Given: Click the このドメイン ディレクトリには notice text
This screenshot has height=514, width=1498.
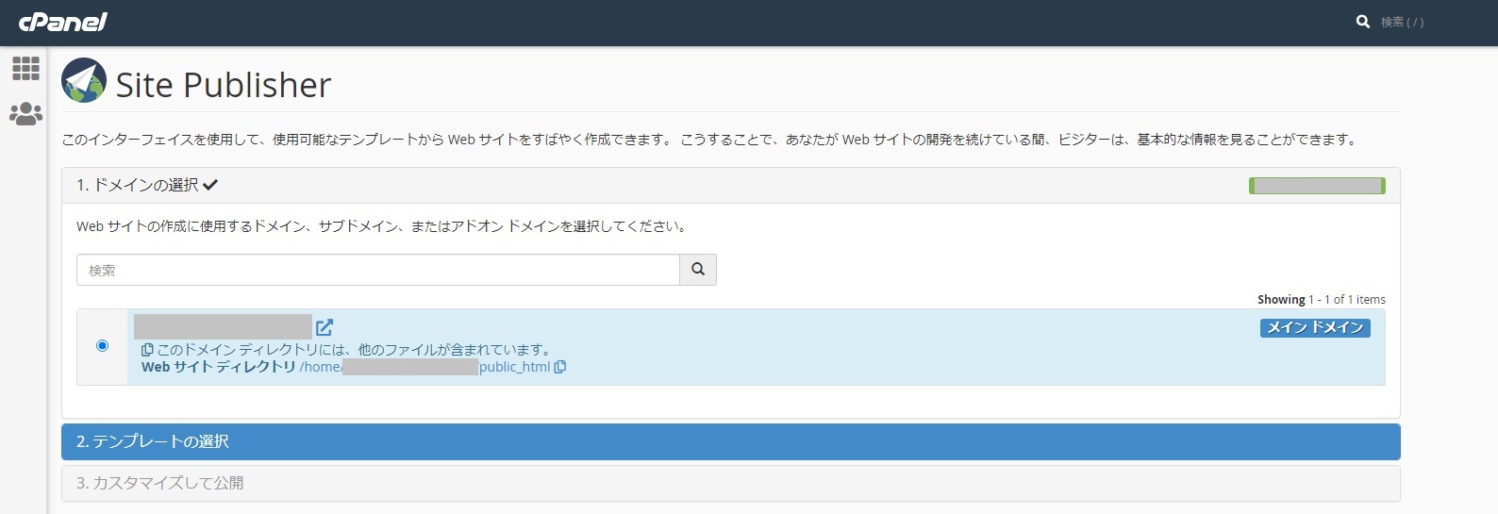Looking at the screenshot, I should (x=355, y=350).
